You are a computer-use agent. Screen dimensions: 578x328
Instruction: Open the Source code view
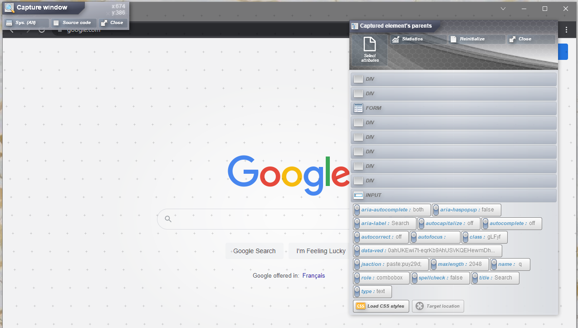[x=74, y=23]
